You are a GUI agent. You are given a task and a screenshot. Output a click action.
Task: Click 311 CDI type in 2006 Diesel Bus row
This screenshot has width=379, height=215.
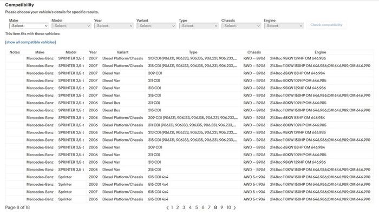click(x=154, y=103)
